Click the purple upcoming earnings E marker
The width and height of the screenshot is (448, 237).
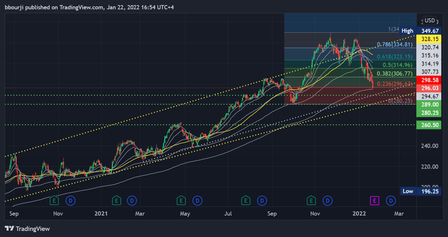tap(374, 201)
